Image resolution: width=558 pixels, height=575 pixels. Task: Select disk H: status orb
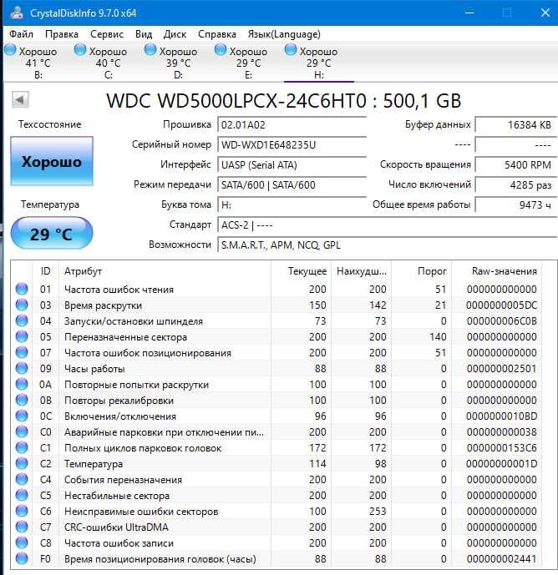tap(291, 49)
